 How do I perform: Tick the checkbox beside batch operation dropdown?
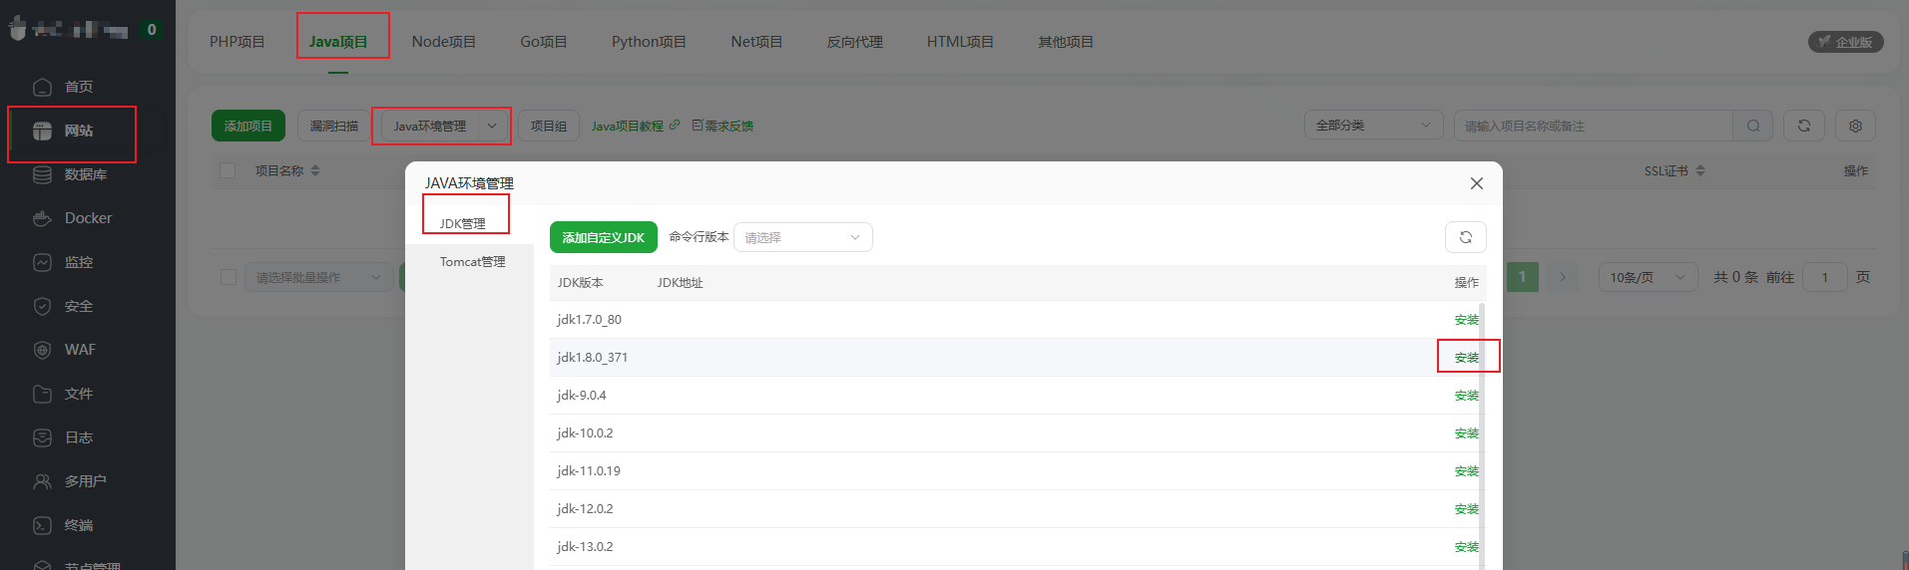[x=229, y=277]
